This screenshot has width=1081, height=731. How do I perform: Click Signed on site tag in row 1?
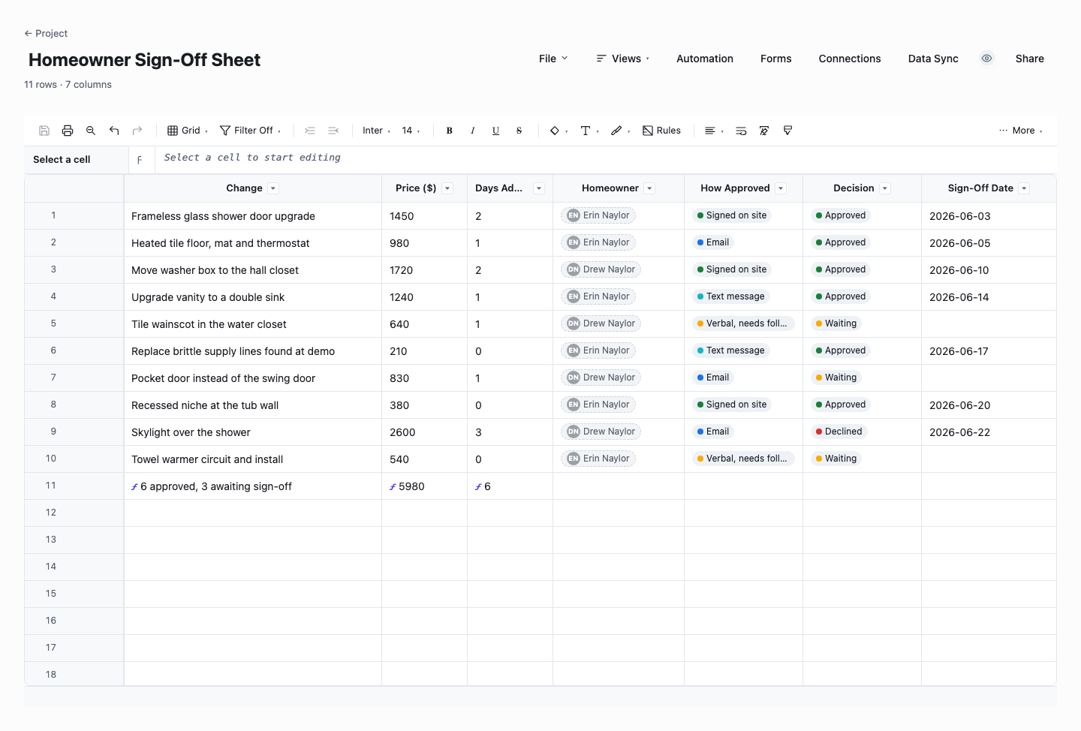[732, 215]
